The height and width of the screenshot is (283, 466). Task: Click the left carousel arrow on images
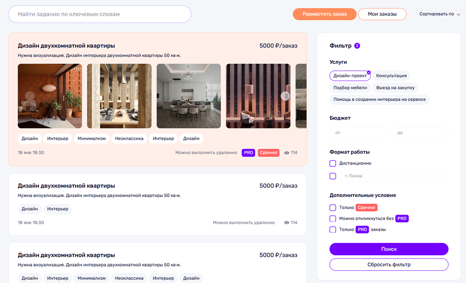coord(30,96)
